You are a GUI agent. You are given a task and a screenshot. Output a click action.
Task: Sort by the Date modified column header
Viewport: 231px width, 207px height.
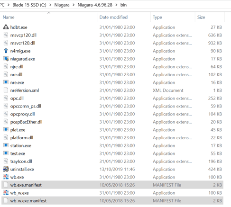pyautogui.click(x=113, y=17)
